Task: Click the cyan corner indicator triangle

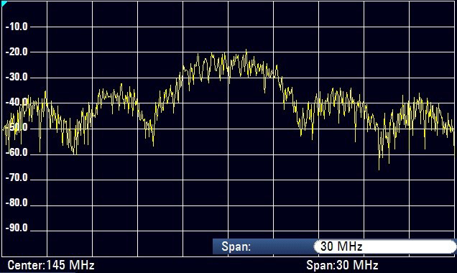Action: 4,3
